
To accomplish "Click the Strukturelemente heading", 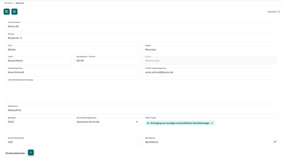I will point(15,153).
